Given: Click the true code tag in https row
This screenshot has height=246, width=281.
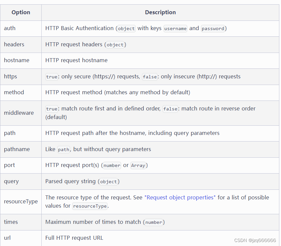Looking at the screenshot, I should pyautogui.click(x=52, y=77).
